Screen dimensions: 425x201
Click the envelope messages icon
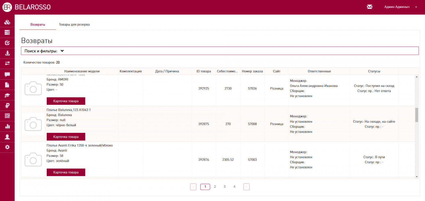369,7
